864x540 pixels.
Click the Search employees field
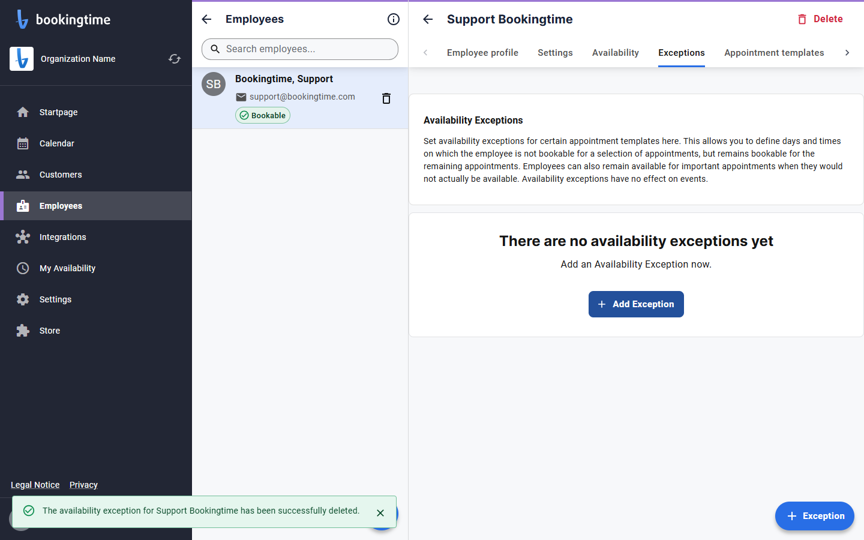[x=300, y=49]
